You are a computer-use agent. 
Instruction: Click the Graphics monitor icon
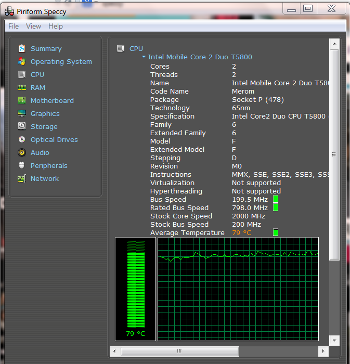pyautogui.click(x=22, y=113)
